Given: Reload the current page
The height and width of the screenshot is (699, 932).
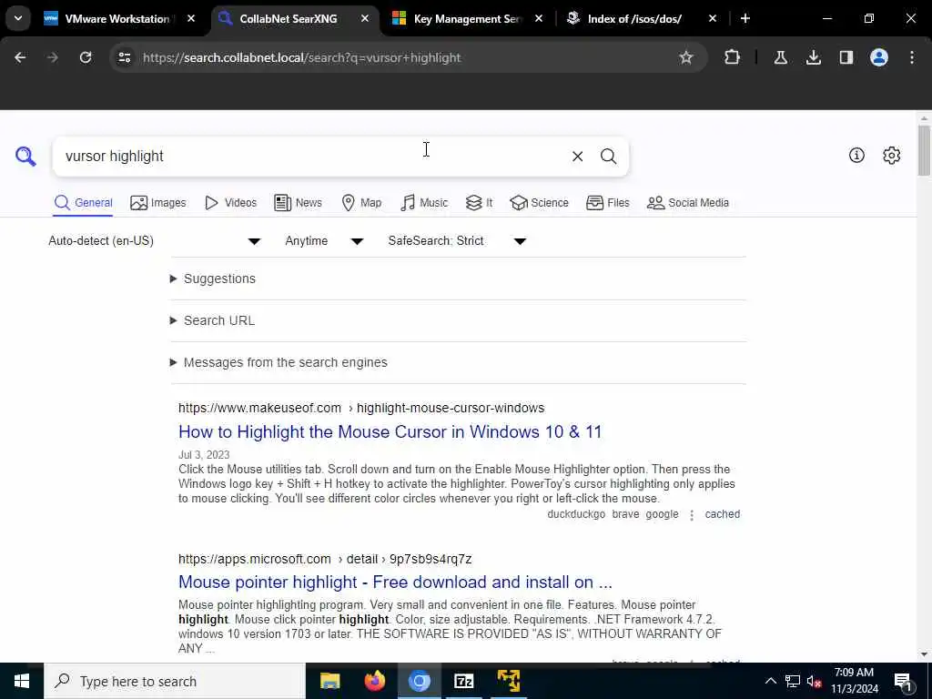Looking at the screenshot, I should coord(86,57).
